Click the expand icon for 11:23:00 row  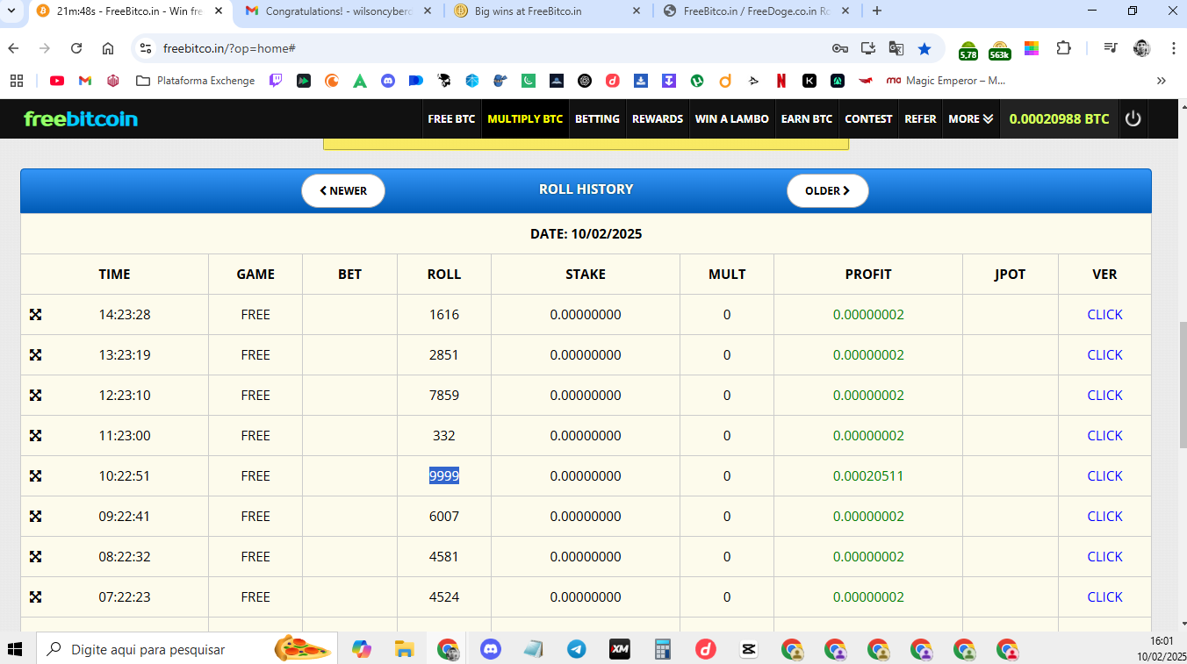pyautogui.click(x=35, y=436)
